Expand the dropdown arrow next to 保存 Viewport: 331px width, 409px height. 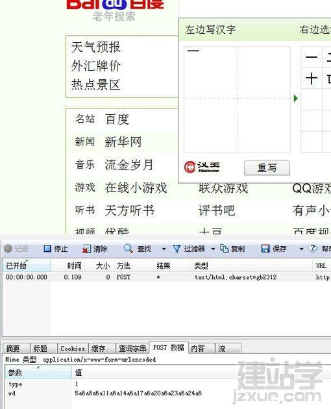(x=301, y=249)
